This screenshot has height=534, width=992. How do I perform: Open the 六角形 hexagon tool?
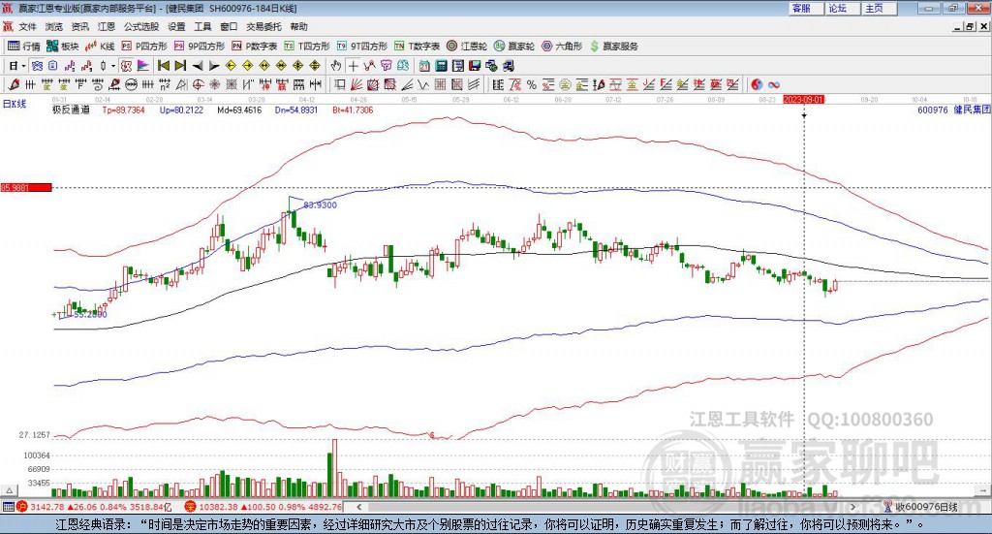[x=562, y=47]
